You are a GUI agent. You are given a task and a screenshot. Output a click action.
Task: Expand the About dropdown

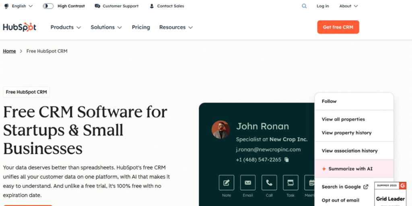pyautogui.click(x=348, y=6)
